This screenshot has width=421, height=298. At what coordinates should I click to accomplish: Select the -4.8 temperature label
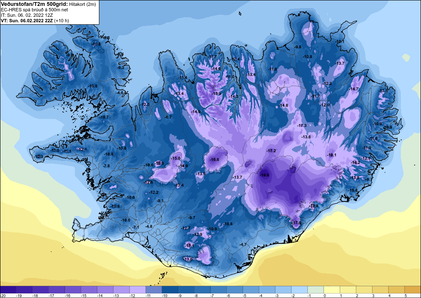tap(149, 226)
